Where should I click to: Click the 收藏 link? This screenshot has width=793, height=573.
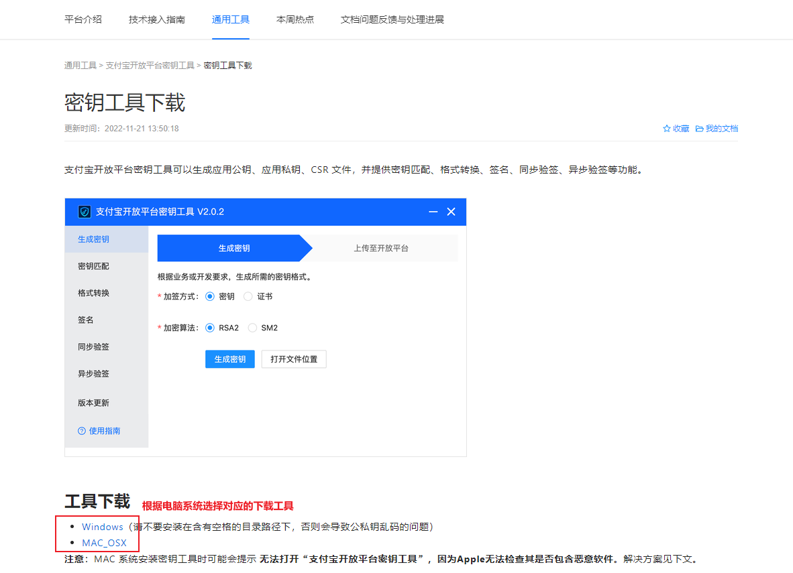681,129
